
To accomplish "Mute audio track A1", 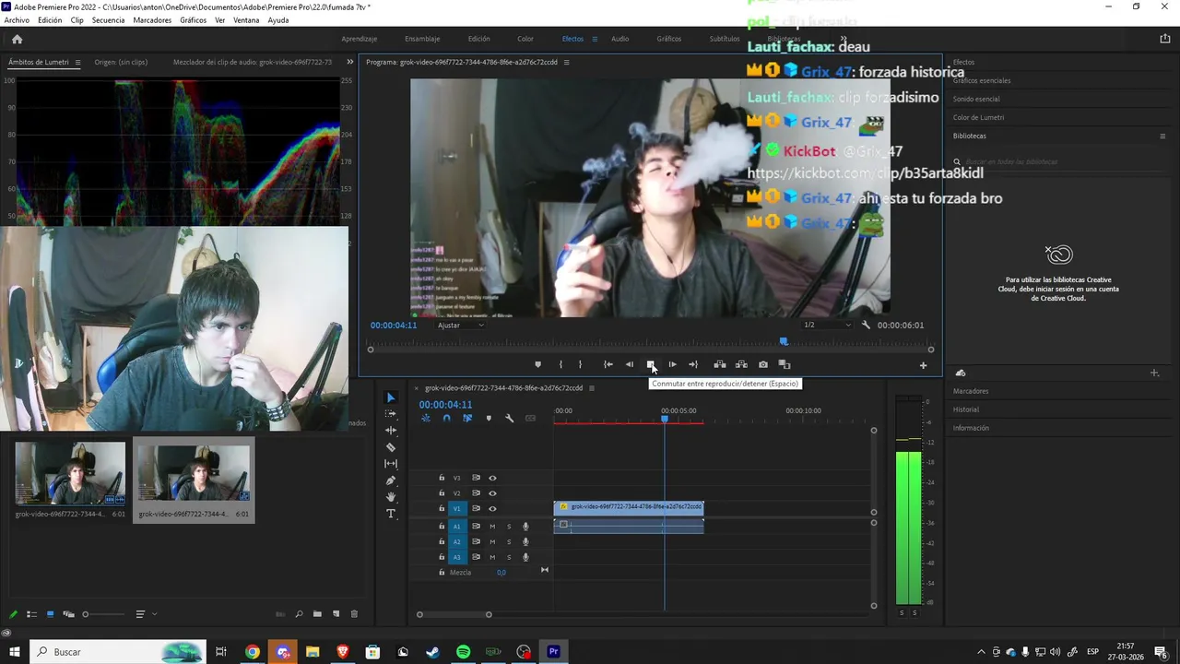I will pyautogui.click(x=492, y=527).
